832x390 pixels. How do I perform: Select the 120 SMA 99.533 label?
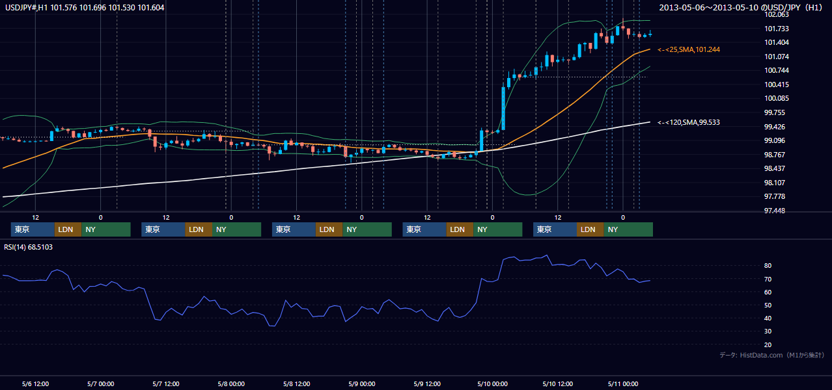(689, 122)
